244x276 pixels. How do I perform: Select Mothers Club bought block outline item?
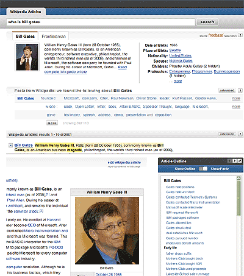[x=184, y=259]
